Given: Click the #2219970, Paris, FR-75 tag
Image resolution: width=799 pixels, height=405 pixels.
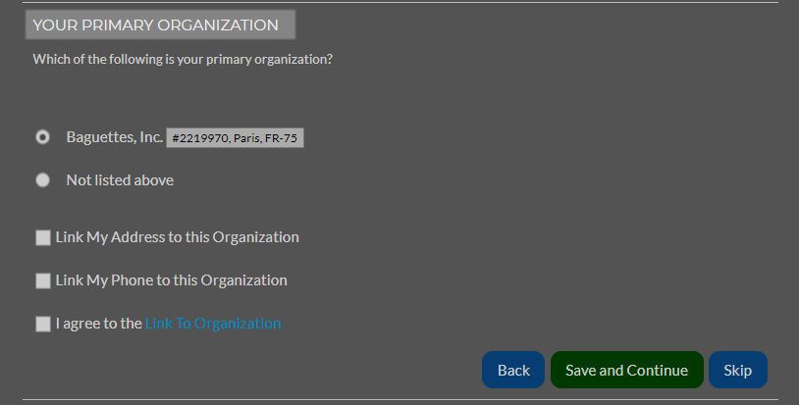Looking at the screenshot, I should pos(235,138).
